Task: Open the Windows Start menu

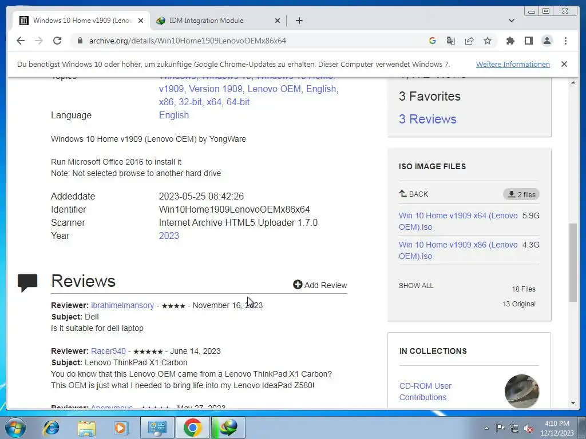Action: [x=15, y=428]
